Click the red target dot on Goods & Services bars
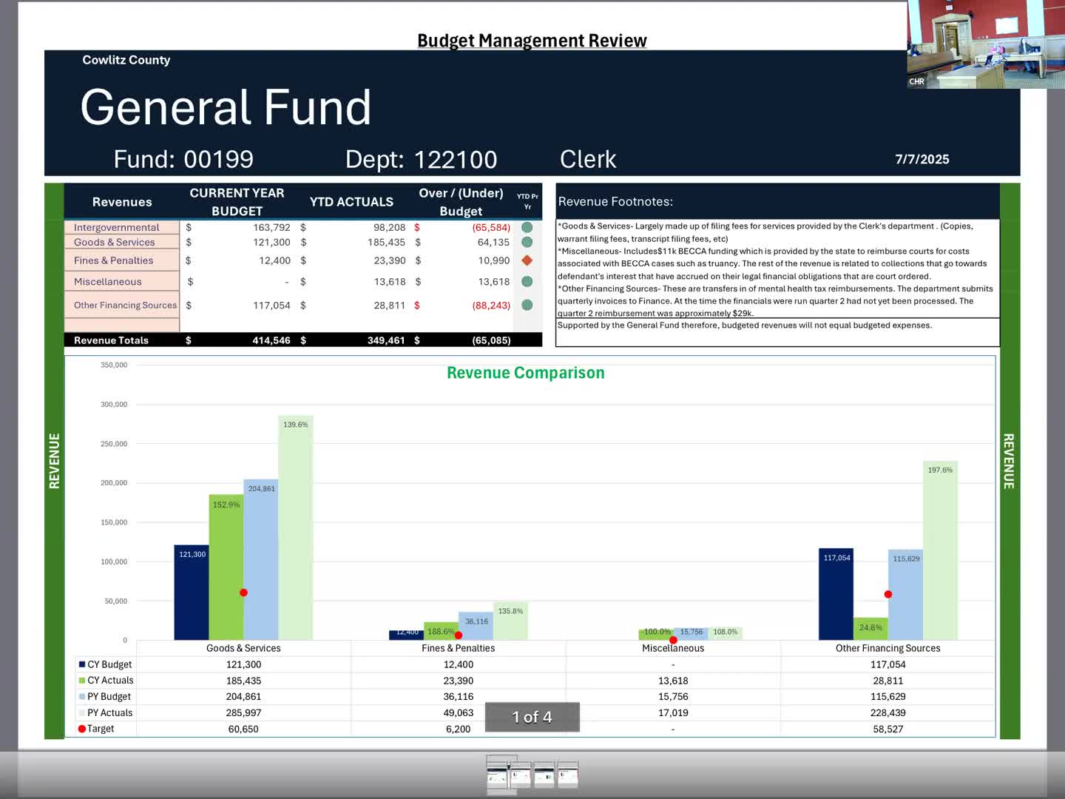 243,593
